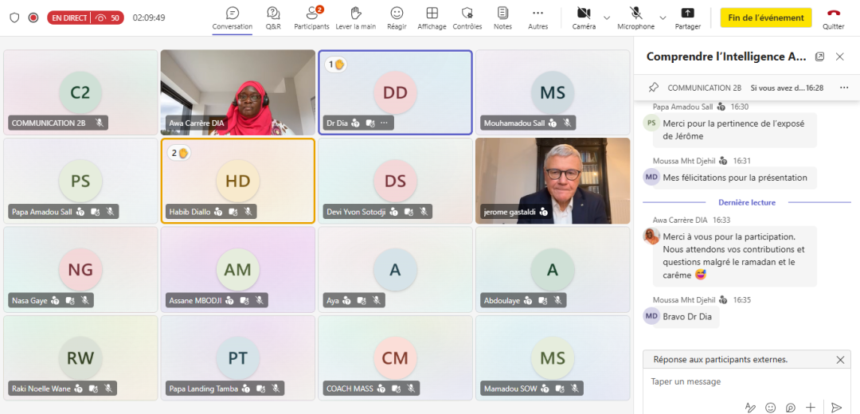Toggle the recording indicator button
The height and width of the screenshot is (414, 860).
pyautogui.click(x=33, y=18)
